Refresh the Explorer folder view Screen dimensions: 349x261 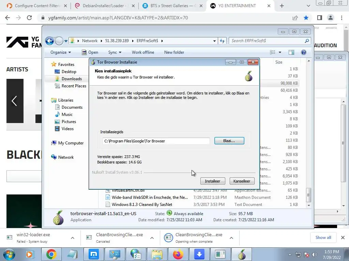222,41
